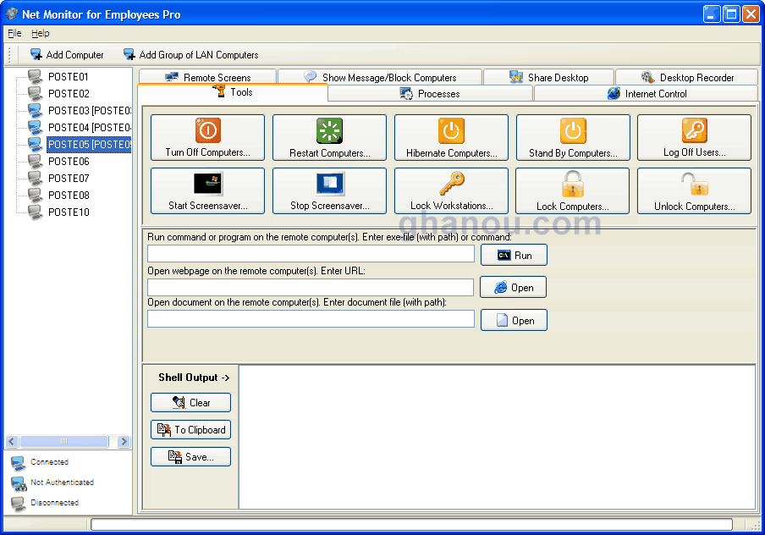Select POSTE10 in the computer list
This screenshot has height=535, width=765.
pos(69,212)
